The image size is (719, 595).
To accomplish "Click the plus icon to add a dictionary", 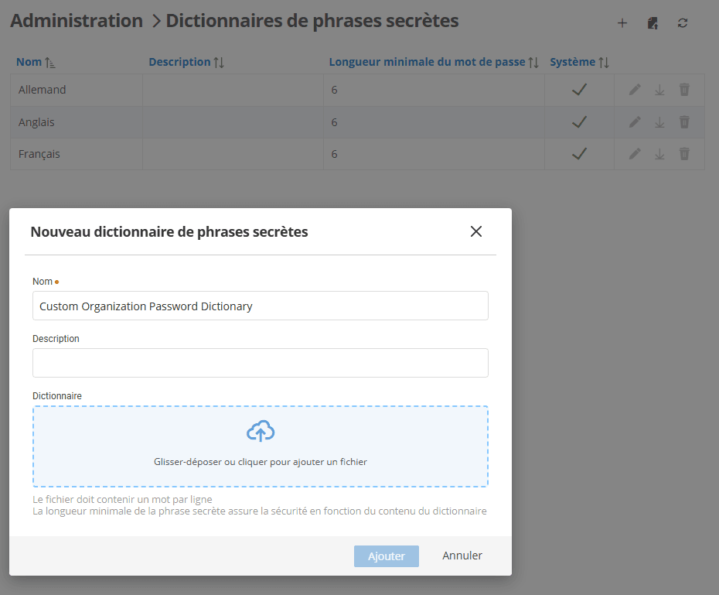I will [x=622, y=22].
